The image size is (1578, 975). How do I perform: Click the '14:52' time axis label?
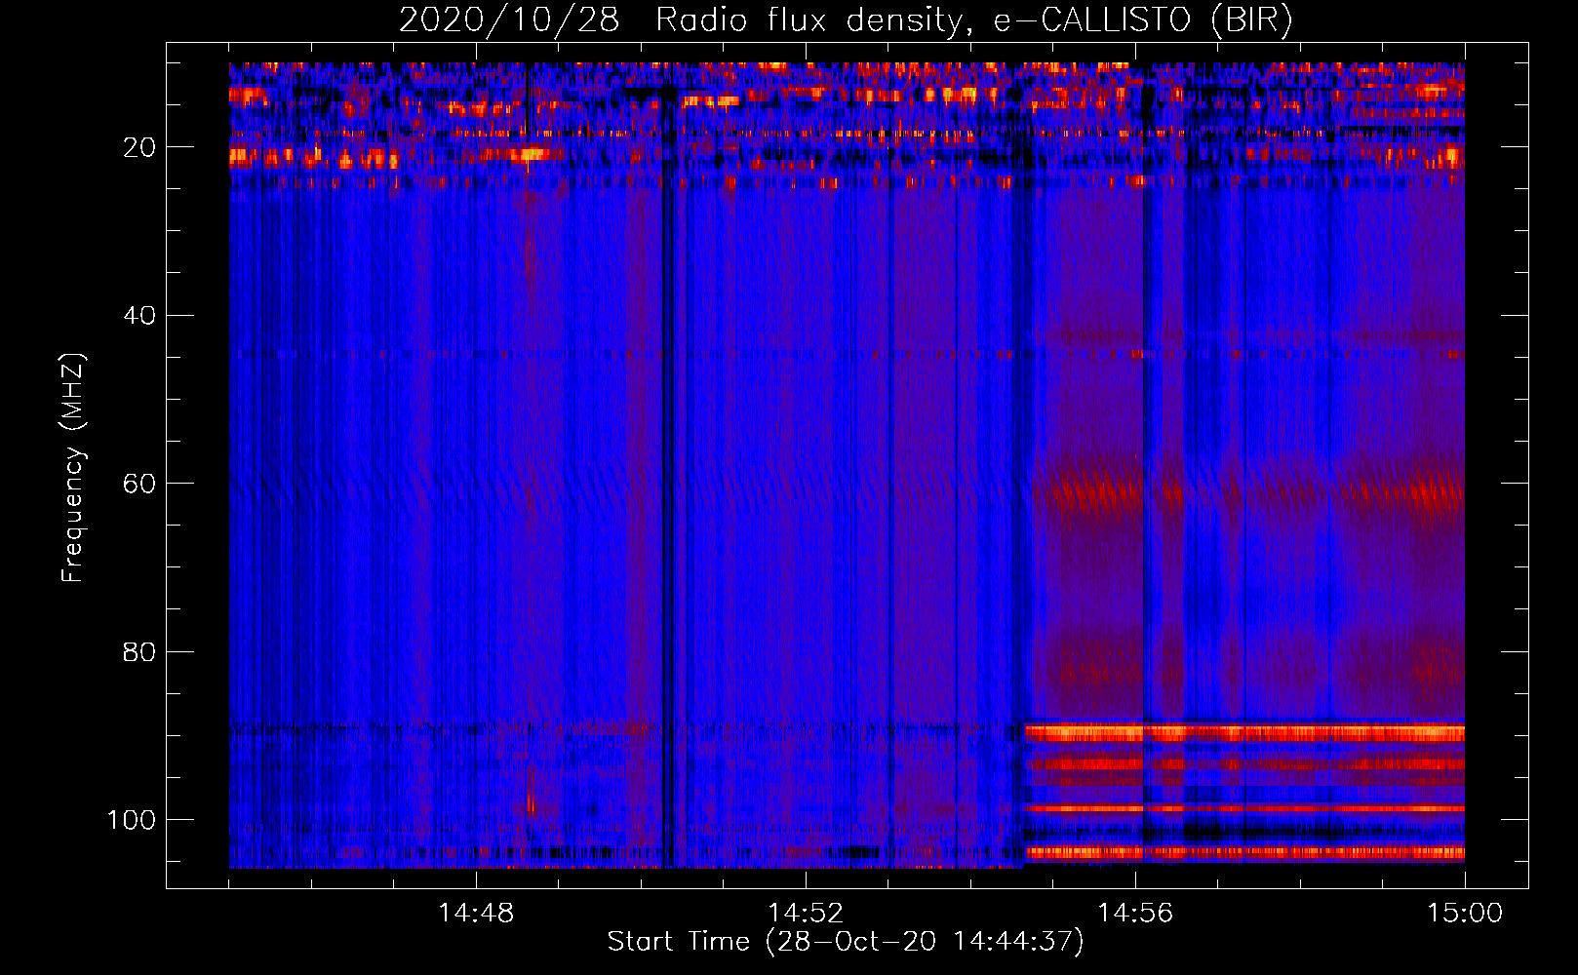(x=806, y=914)
